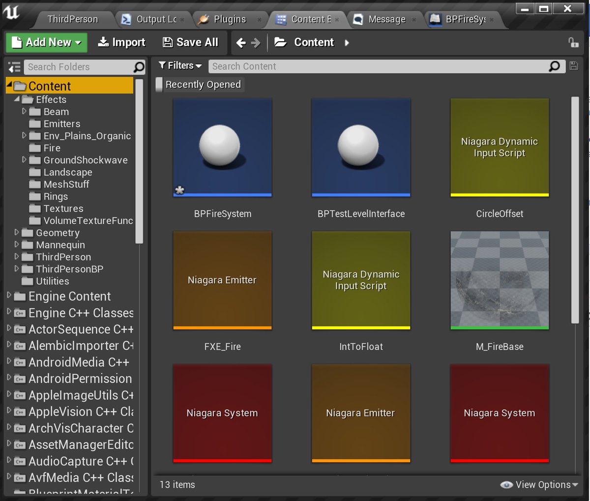
Task: Click the Emitters folder icon
Action: pyautogui.click(x=35, y=124)
